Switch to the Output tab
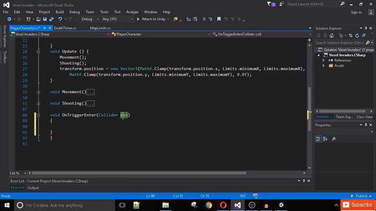 33,188
